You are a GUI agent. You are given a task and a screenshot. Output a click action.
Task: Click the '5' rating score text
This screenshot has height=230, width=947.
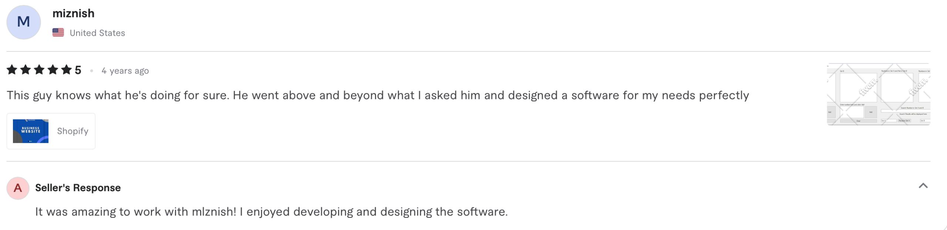click(79, 70)
